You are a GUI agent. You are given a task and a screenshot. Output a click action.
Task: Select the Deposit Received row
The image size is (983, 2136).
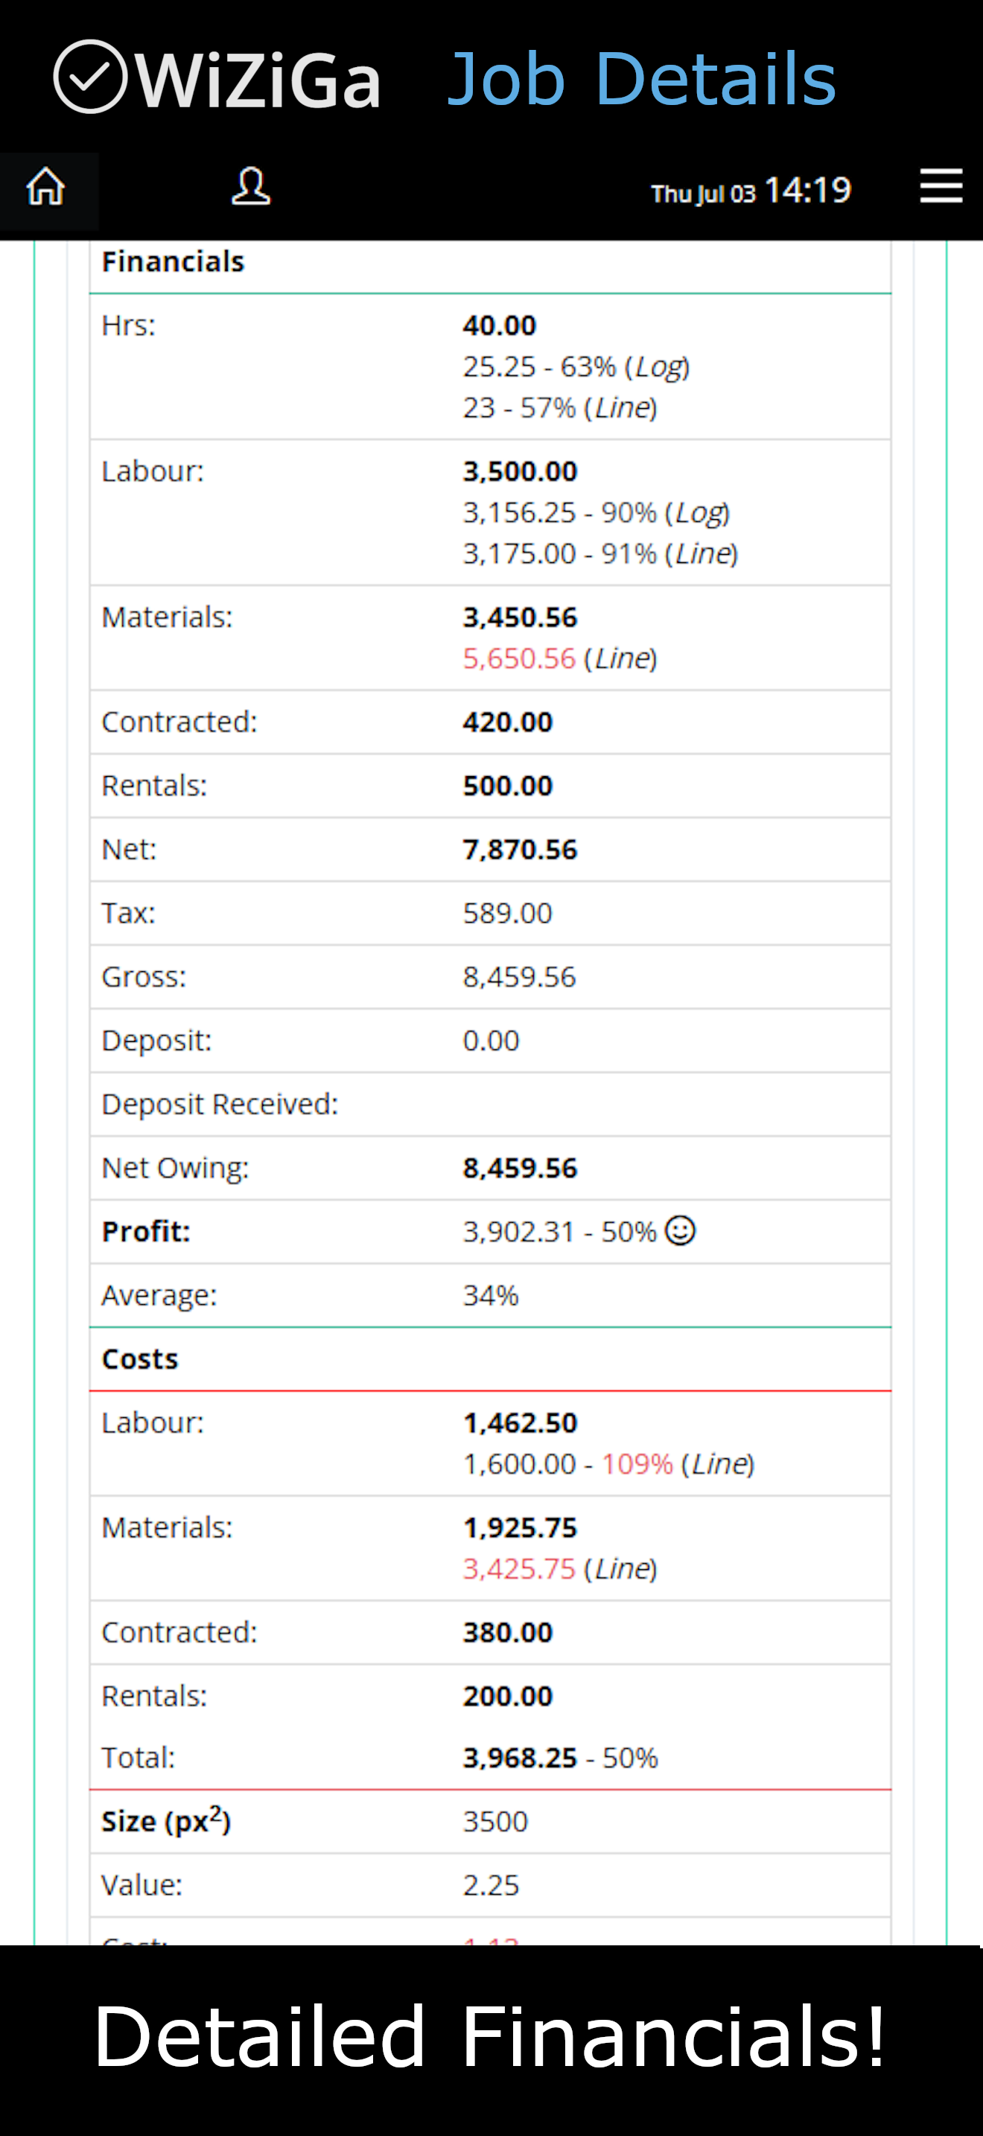click(x=490, y=1104)
